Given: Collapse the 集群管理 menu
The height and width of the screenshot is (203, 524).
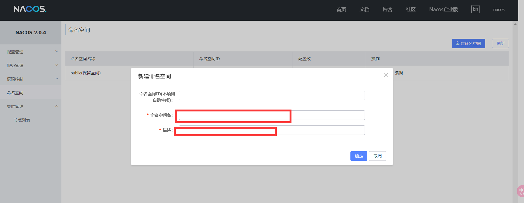Looking at the screenshot, I should pyautogui.click(x=31, y=106).
